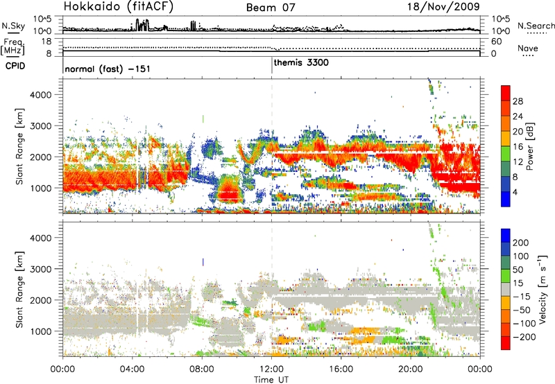Viewport: 555px width, 384px height.
Task: Click the '200' velocity colorbar tick label
Action: 521,243
